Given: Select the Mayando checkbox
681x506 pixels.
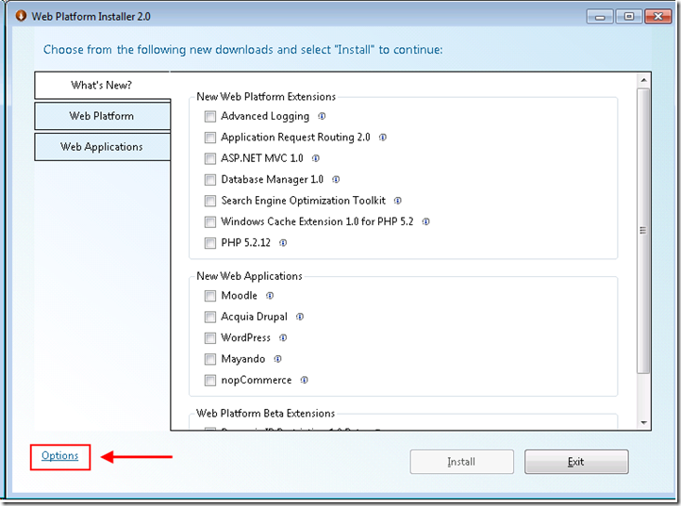Looking at the screenshot, I should [210, 359].
